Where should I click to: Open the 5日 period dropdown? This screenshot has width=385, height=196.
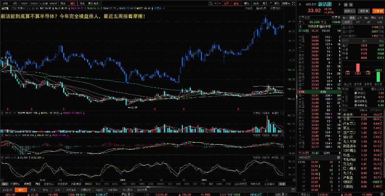[x=15, y=4]
